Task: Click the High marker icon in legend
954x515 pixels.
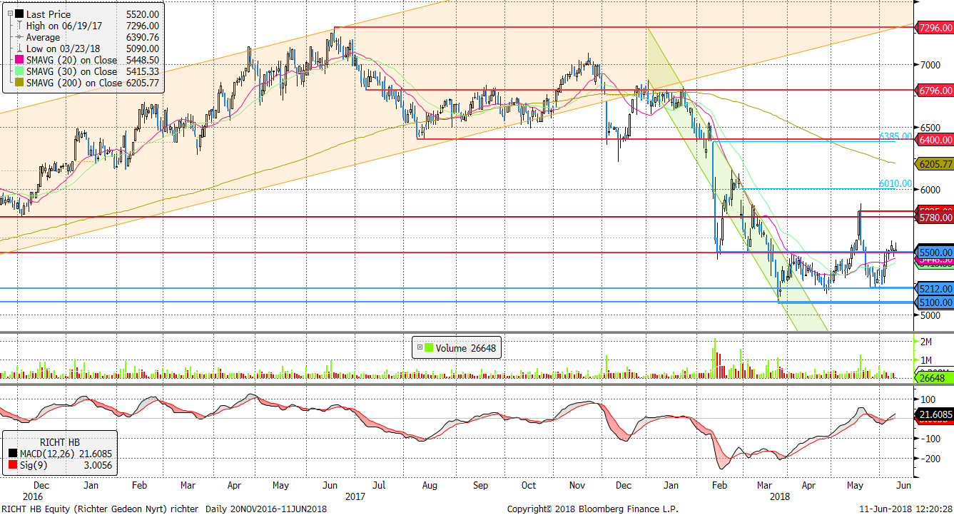Action: tap(18, 26)
